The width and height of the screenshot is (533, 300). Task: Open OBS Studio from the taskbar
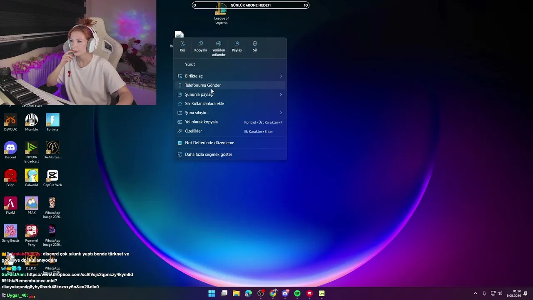(x=261, y=293)
